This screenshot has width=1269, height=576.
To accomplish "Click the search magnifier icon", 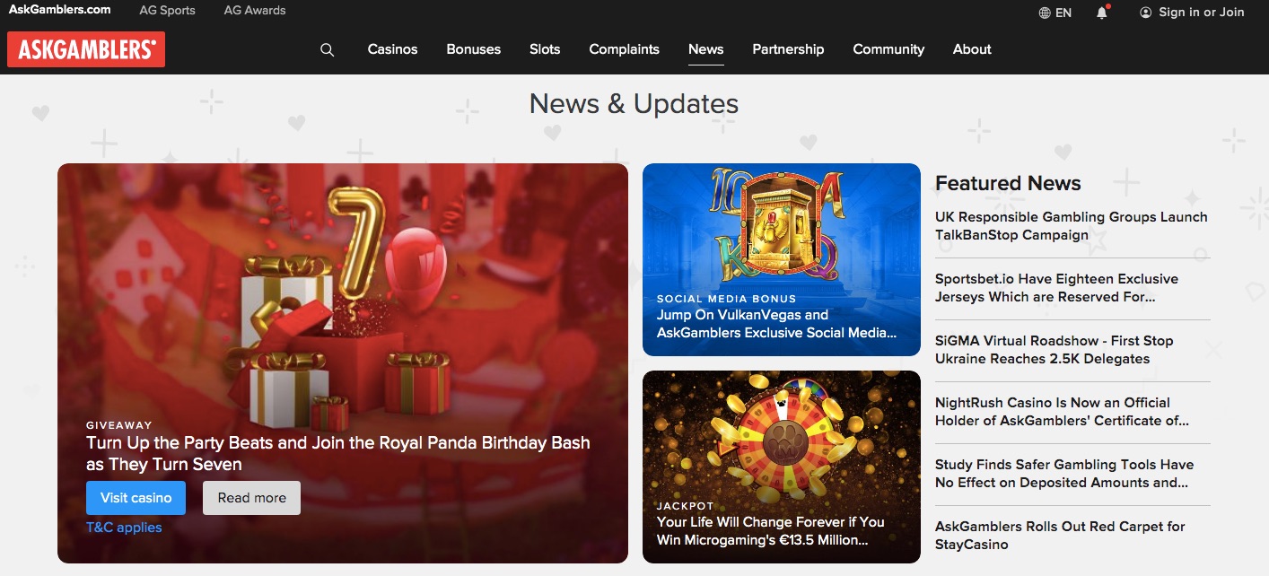I will tap(327, 50).
